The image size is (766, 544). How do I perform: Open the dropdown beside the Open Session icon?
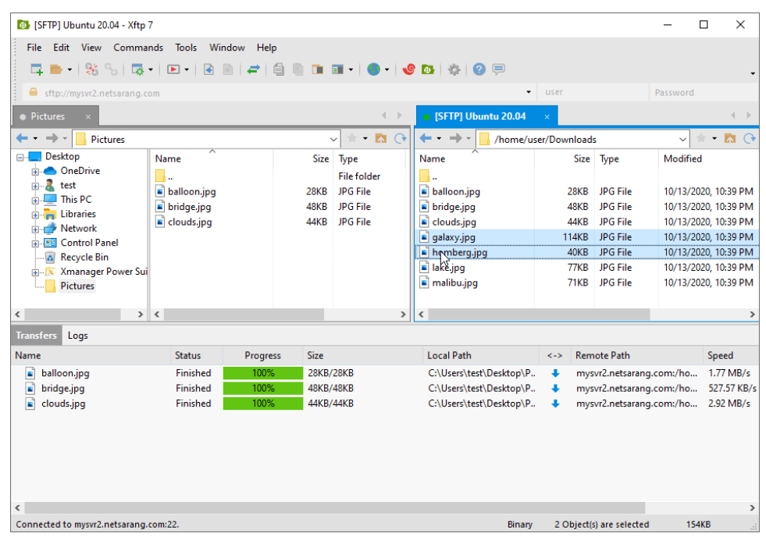coord(69,69)
